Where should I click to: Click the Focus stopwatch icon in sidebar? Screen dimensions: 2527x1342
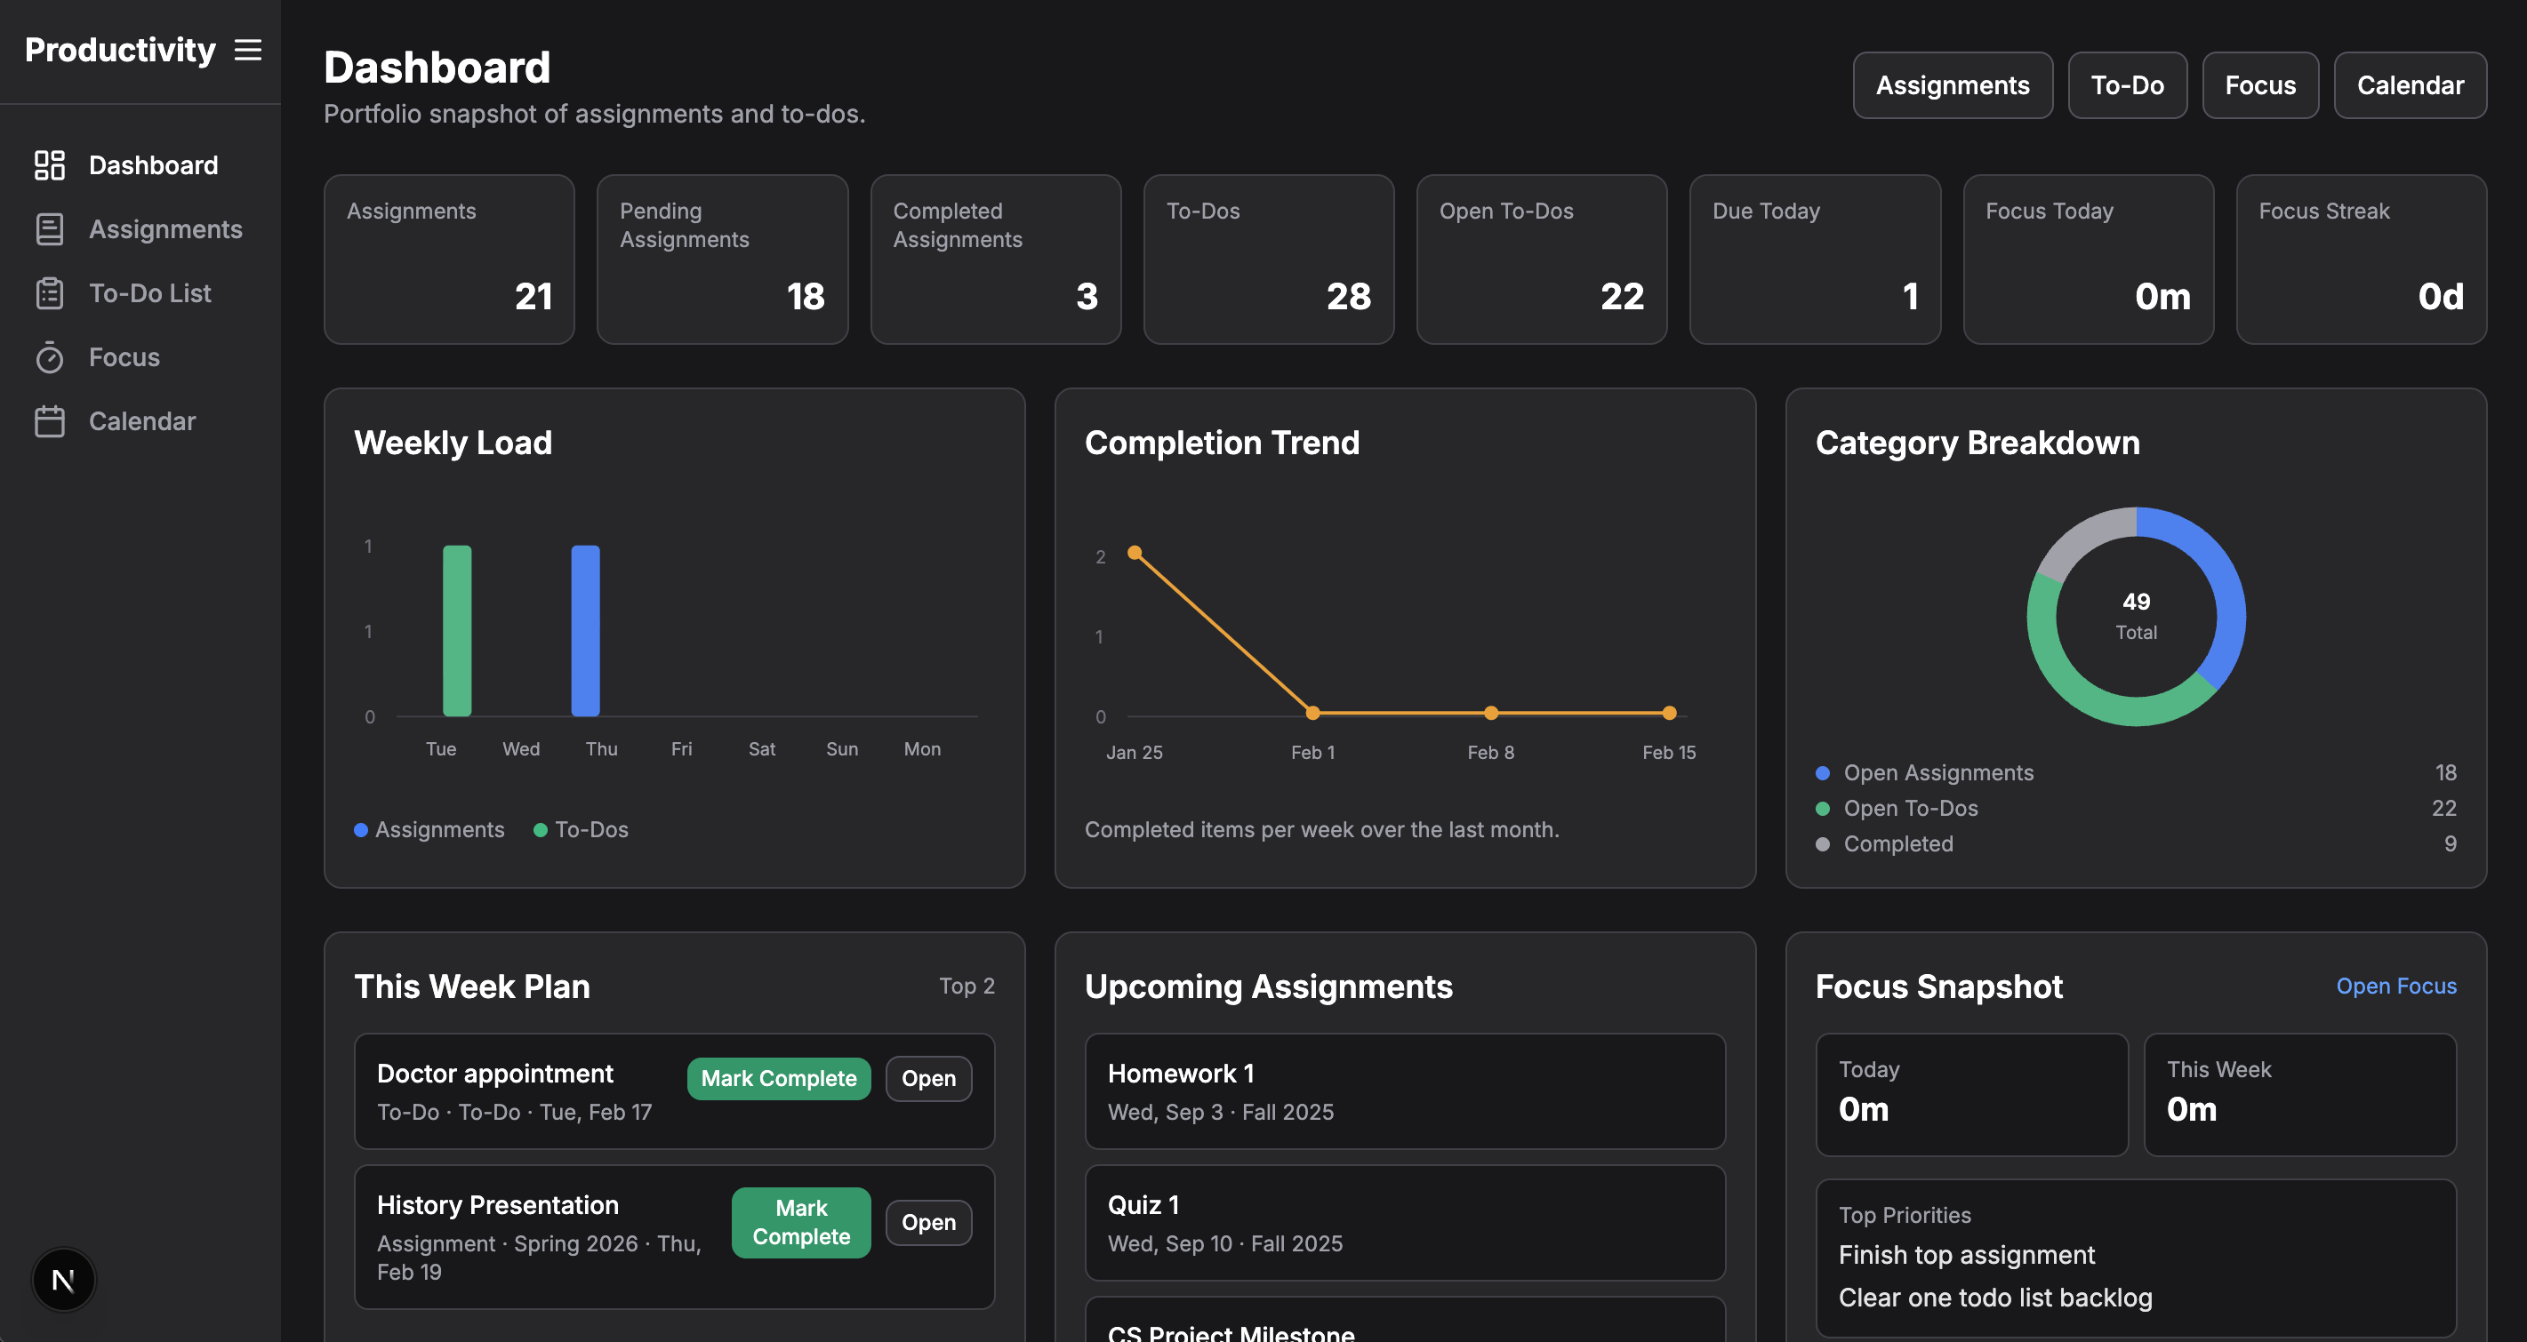click(49, 356)
